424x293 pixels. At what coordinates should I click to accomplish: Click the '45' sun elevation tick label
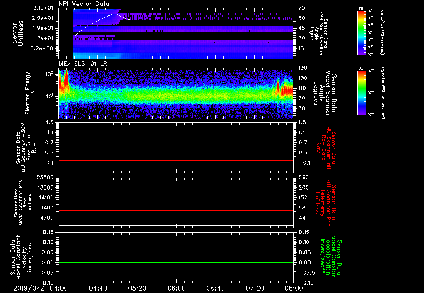302,28
